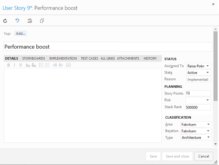219x165 pixels.
Task: Click the insert image icon
Action: 68,65
